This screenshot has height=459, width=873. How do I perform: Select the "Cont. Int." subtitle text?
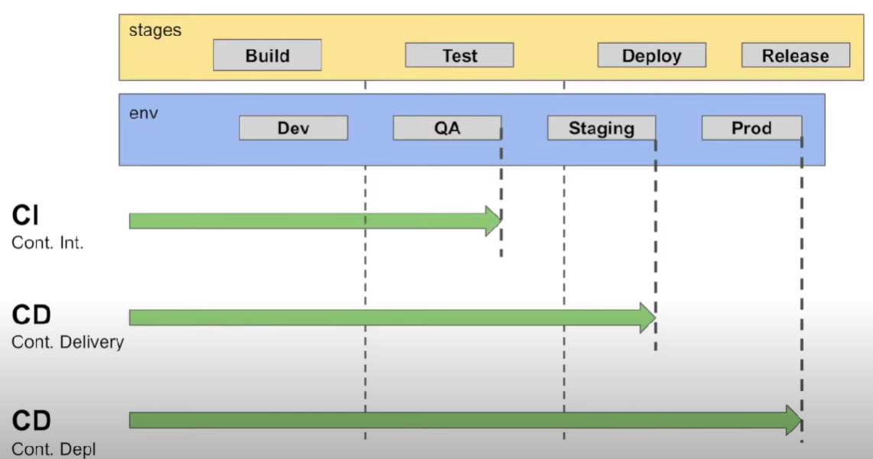[x=47, y=244]
